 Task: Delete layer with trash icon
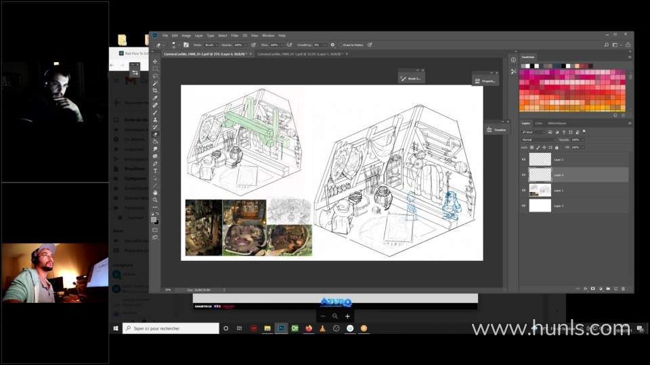click(623, 289)
